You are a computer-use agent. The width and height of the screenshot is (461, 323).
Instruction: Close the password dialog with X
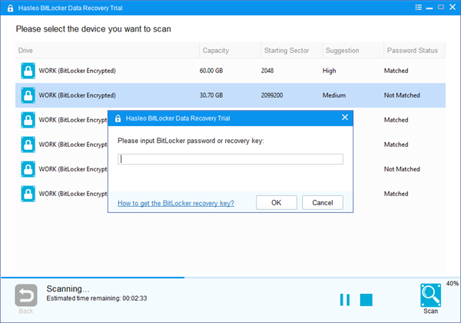coord(344,118)
